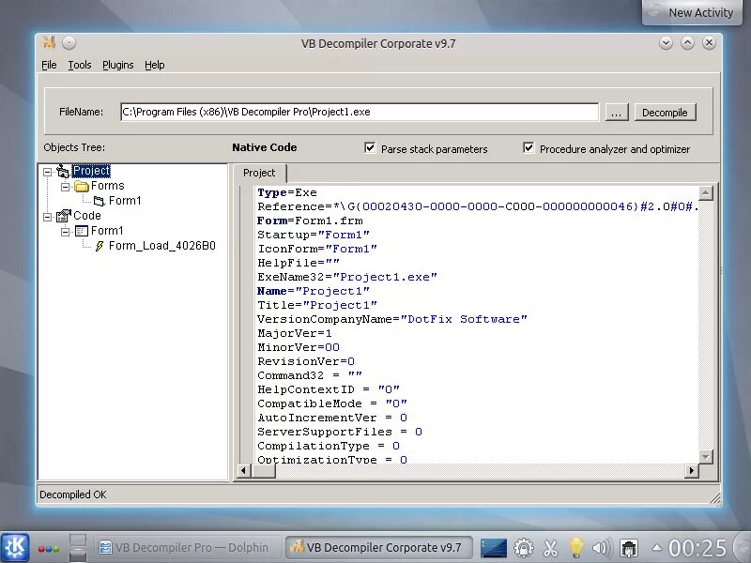Click the Form1 module icon under Code
Screen dimensions: 751x563
pos(82,231)
